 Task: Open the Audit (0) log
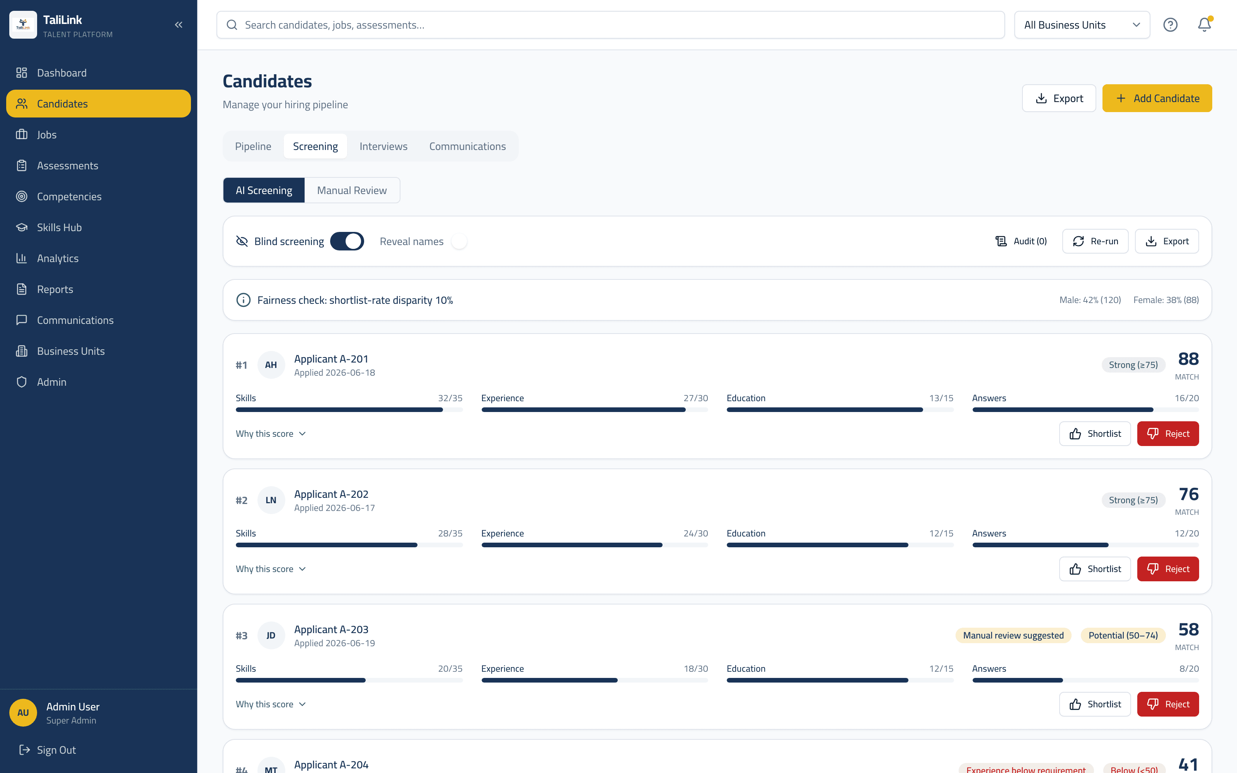(x=1021, y=241)
